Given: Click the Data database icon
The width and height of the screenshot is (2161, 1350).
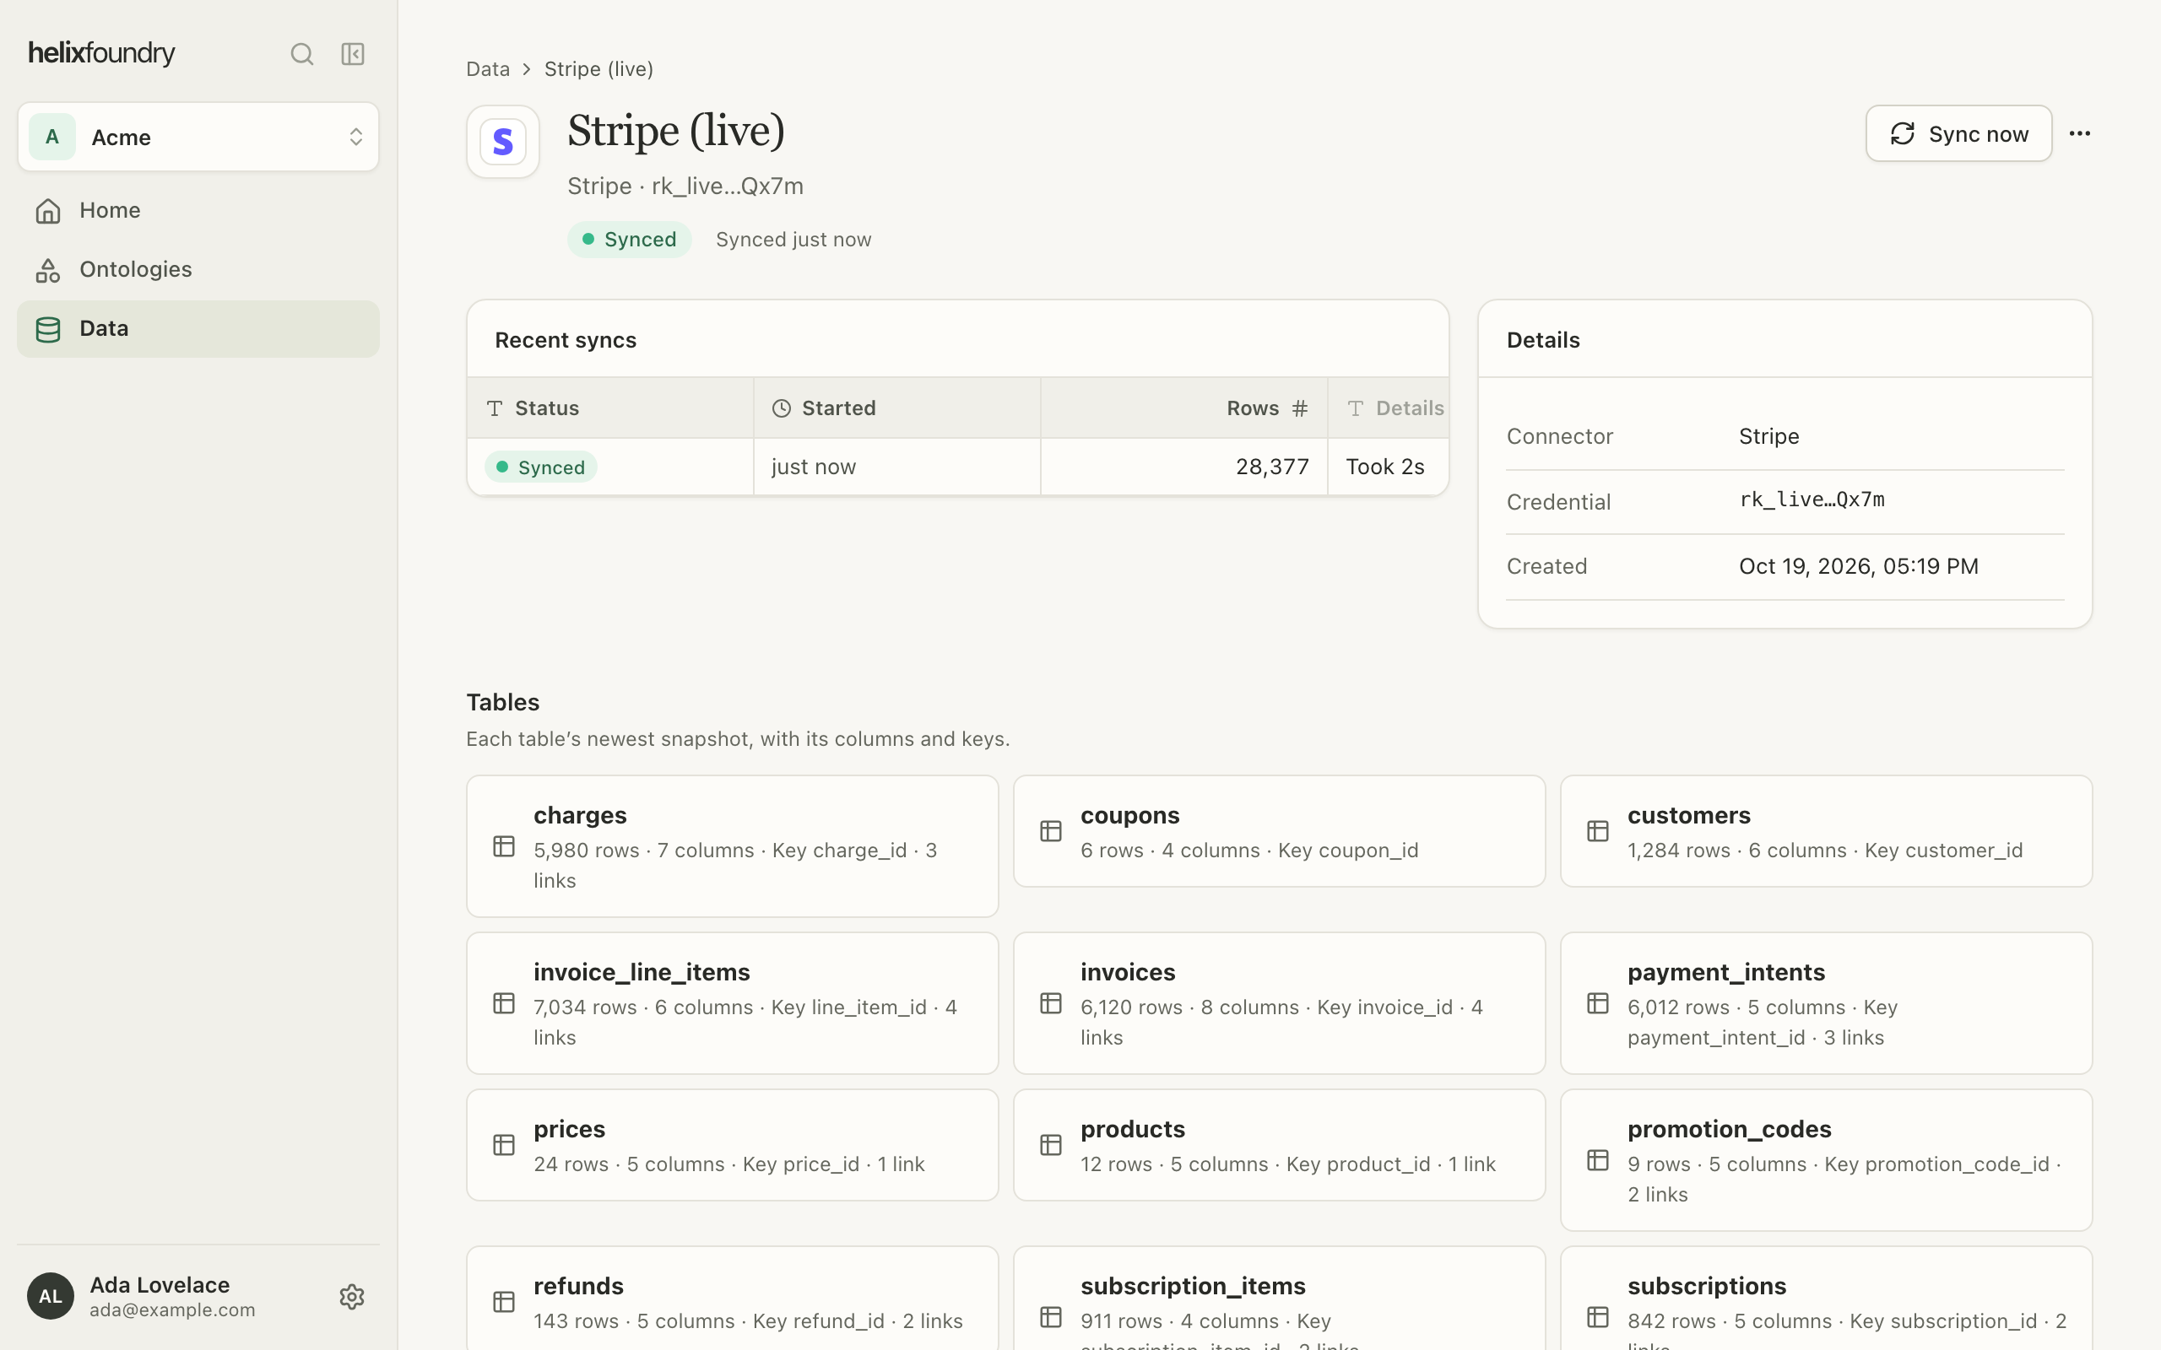Looking at the screenshot, I should click(48, 329).
